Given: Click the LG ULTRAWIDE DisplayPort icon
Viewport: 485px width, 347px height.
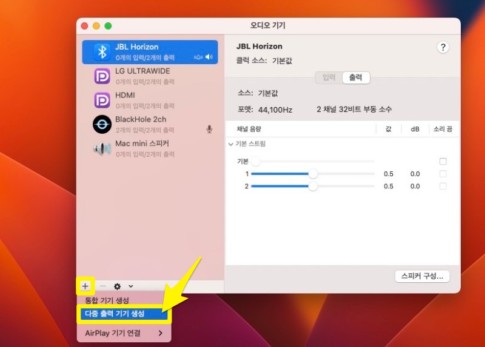Looking at the screenshot, I should [x=102, y=76].
